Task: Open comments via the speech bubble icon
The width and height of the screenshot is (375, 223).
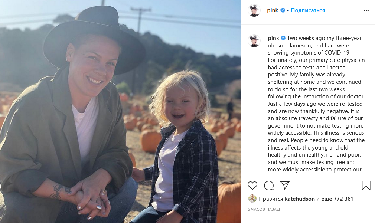Action: (269, 186)
